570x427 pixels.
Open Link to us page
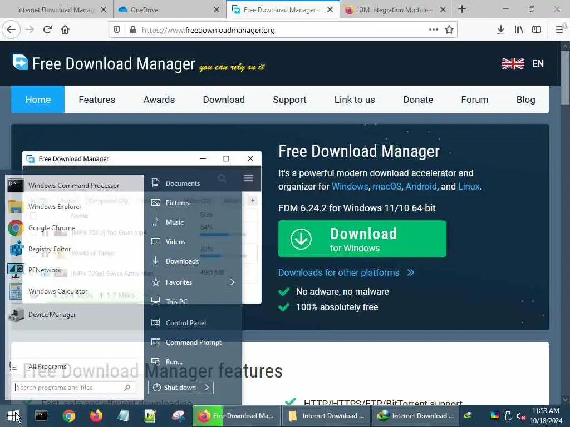pyautogui.click(x=355, y=100)
